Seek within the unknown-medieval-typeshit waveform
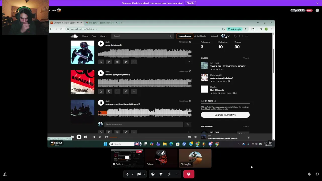Screen dimensions: 322x181 (x=145, y=112)
